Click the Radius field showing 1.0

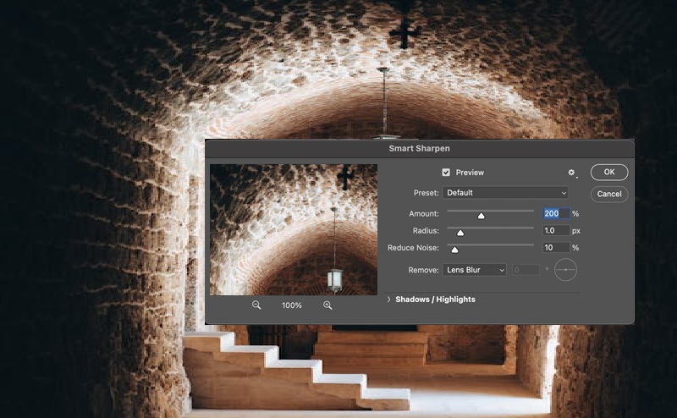pos(556,231)
